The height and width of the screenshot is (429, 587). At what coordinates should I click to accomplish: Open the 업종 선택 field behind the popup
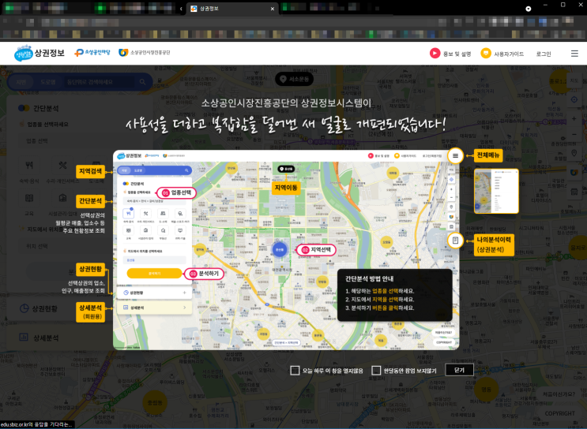pyautogui.click(x=81, y=141)
